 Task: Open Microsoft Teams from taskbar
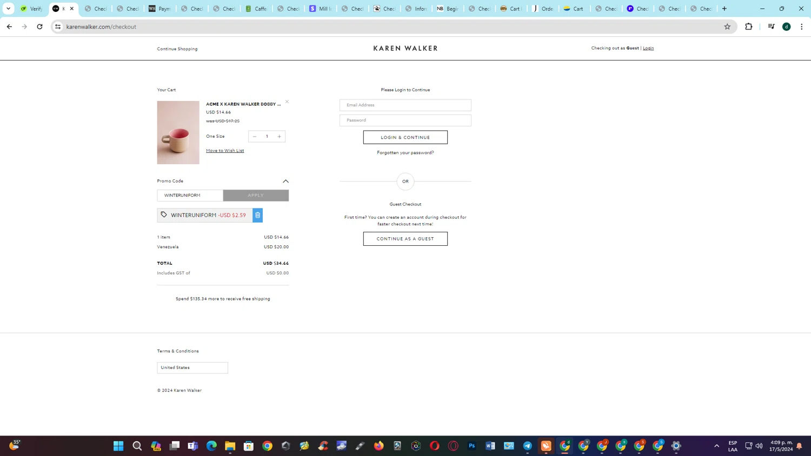pyautogui.click(x=193, y=446)
